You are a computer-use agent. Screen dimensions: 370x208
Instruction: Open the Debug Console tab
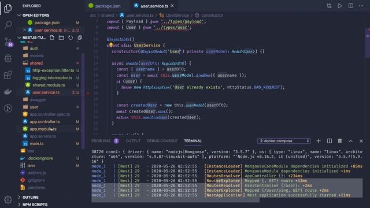(162, 141)
